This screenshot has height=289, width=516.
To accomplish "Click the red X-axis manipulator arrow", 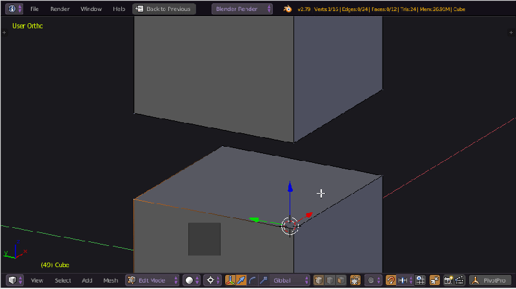I will [309, 215].
